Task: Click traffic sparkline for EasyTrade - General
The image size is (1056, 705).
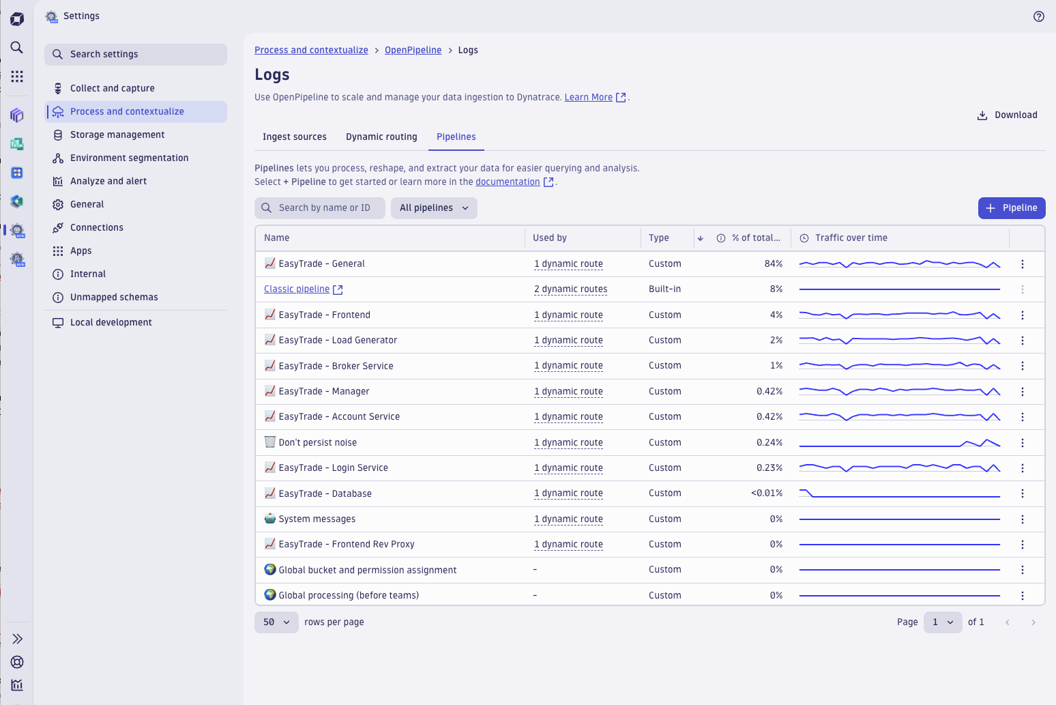Action: coord(899,264)
